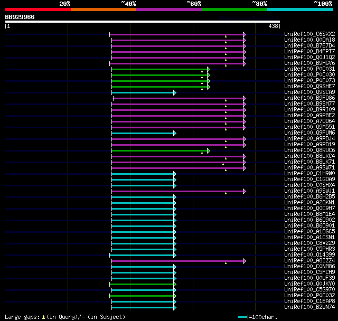Select the UniRef100_C1EAP8 label
This screenshot has width=338, height=321.
(309, 301)
